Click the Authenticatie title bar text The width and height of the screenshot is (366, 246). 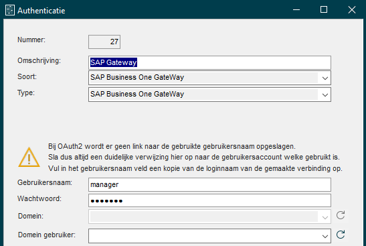[x=41, y=11]
